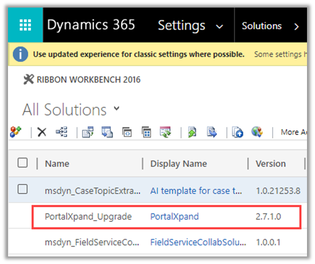Open the FieldServiceCollabSolu... solution link

click(198, 242)
